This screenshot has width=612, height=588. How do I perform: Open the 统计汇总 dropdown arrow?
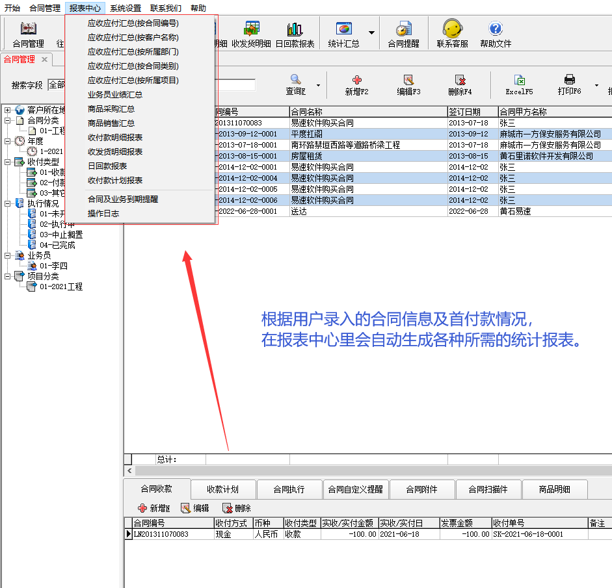(x=371, y=32)
